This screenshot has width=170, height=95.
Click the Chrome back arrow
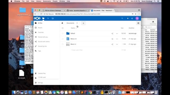(35, 14)
